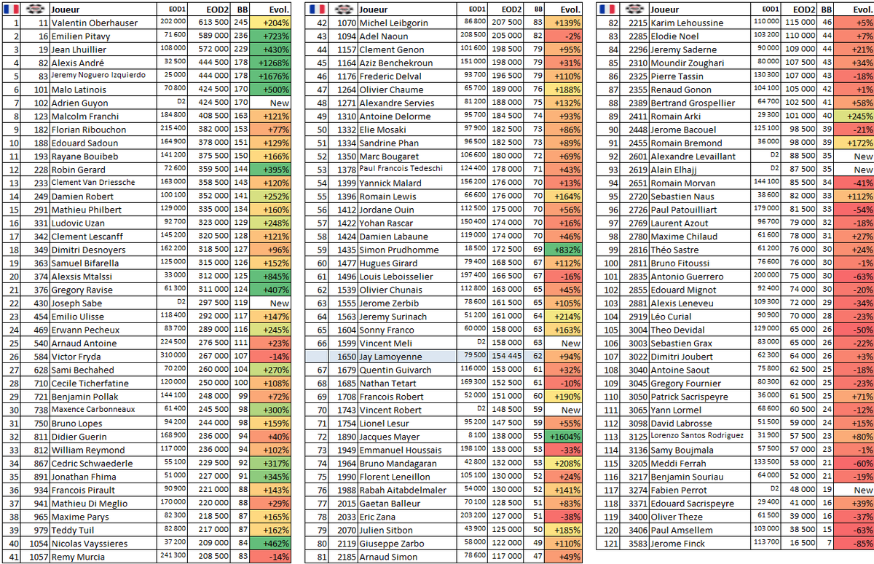The width and height of the screenshot is (874, 564).
Task: Click the French flag icon above rank 1
Action: 11,9
